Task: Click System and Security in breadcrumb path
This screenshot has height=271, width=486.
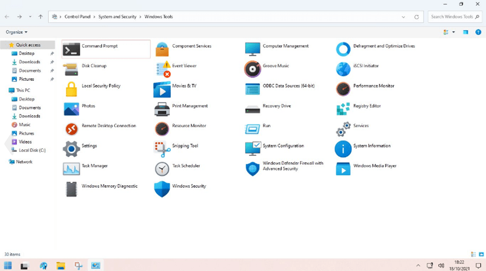Action: (x=117, y=17)
